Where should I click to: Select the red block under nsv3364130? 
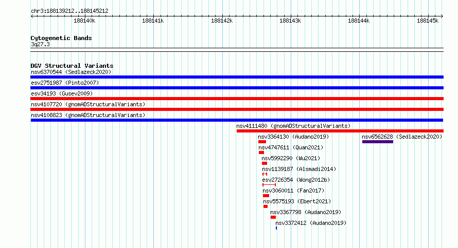click(x=262, y=142)
